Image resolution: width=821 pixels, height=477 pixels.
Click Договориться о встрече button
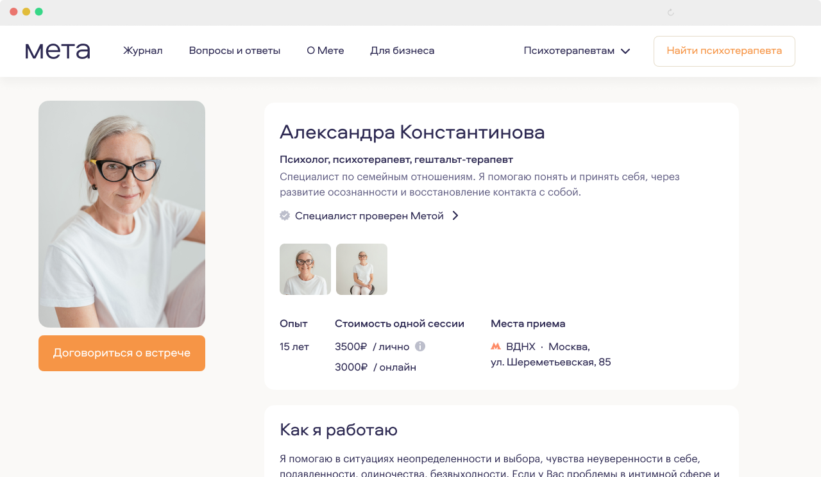point(122,353)
